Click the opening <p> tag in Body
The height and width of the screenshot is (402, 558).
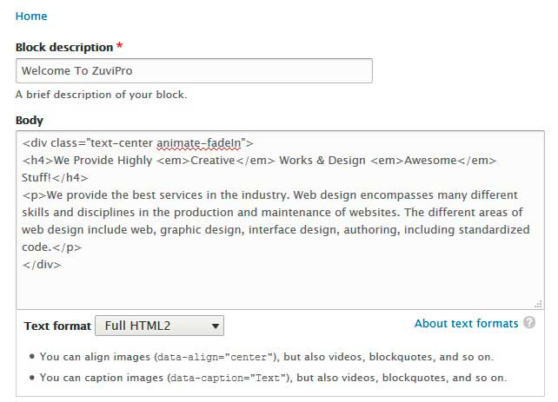pyautogui.click(x=34, y=194)
